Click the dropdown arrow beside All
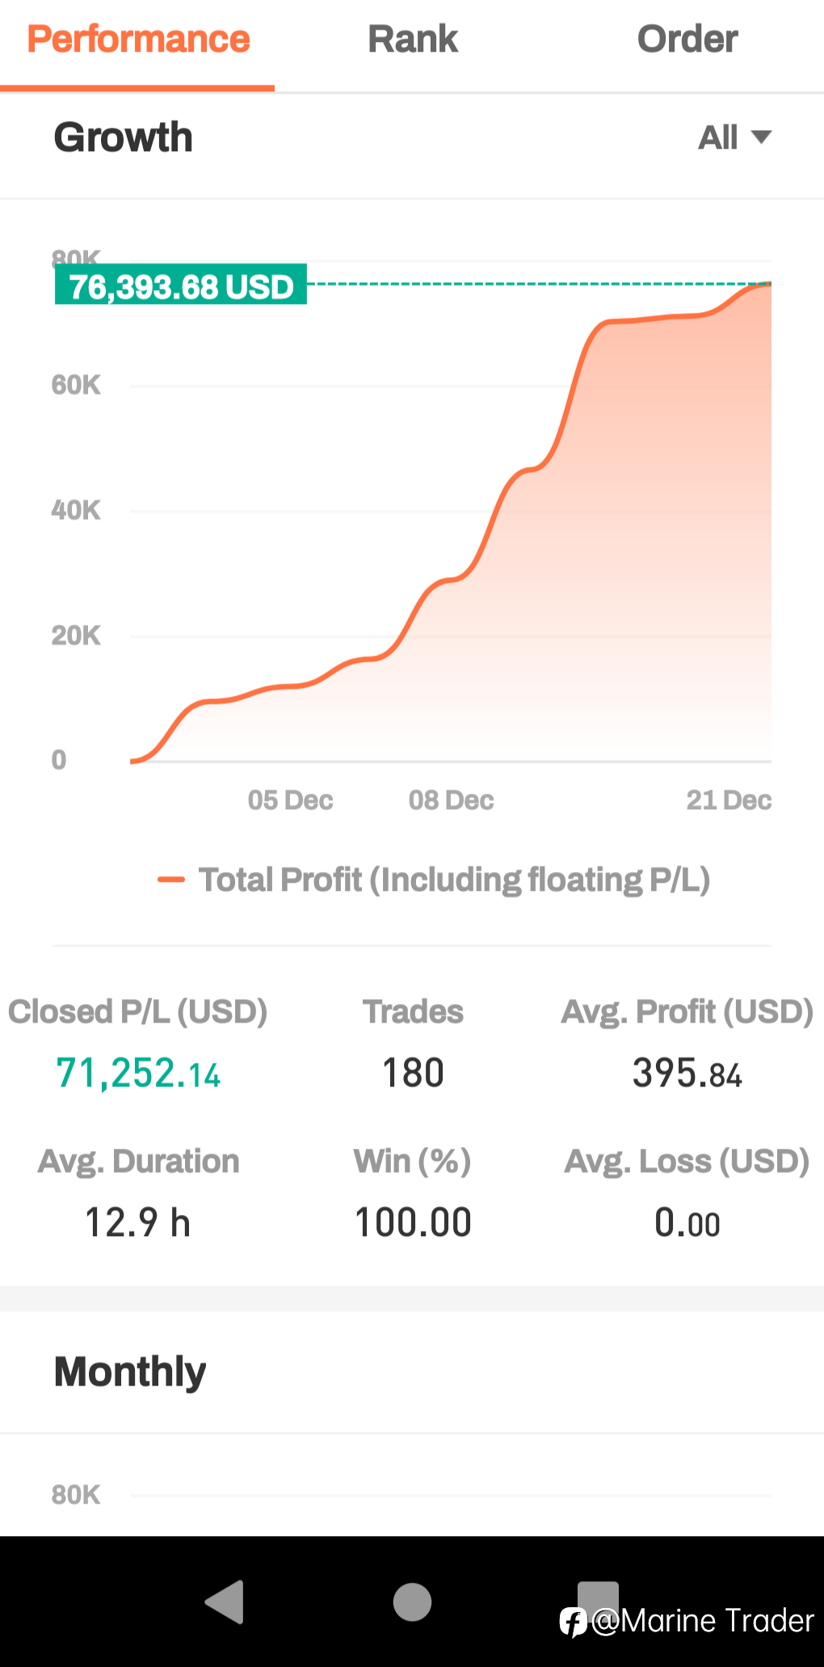 pyautogui.click(x=761, y=137)
